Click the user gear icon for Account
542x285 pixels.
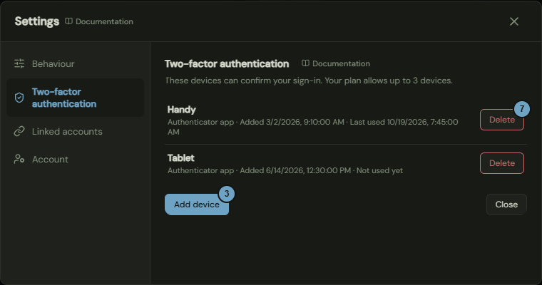tap(19, 159)
